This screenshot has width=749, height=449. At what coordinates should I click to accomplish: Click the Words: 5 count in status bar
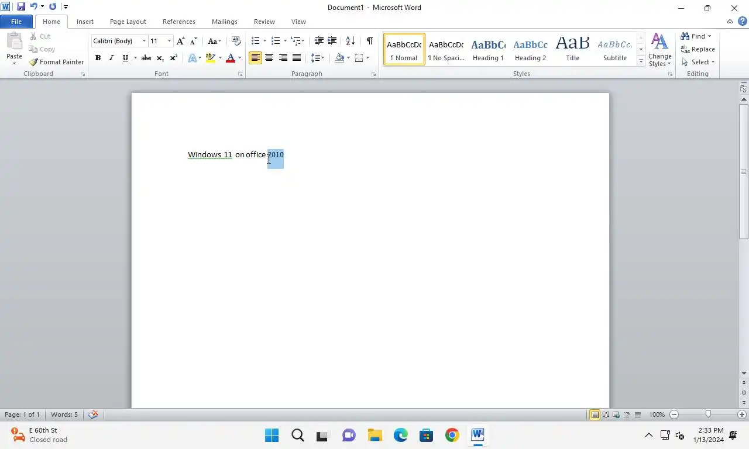64,415
